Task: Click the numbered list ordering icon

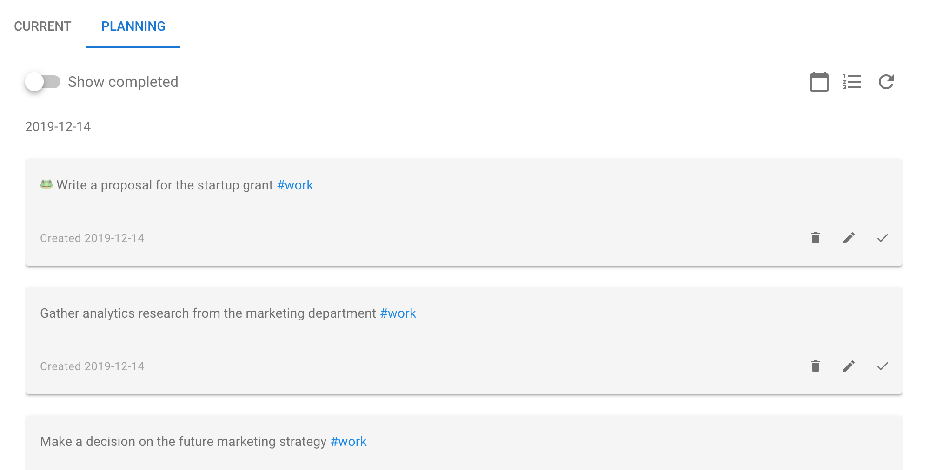Action: [852, 82]
